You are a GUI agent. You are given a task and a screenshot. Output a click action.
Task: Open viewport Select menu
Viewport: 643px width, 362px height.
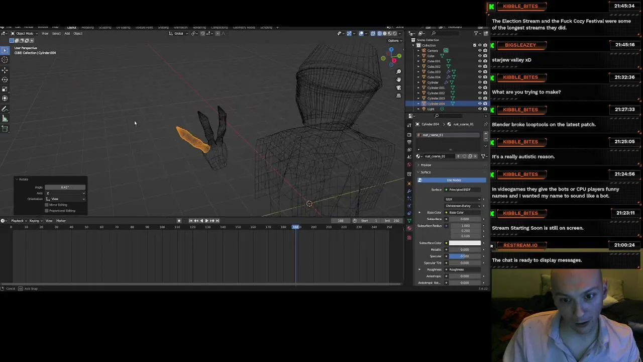click(x=56, y=34)
